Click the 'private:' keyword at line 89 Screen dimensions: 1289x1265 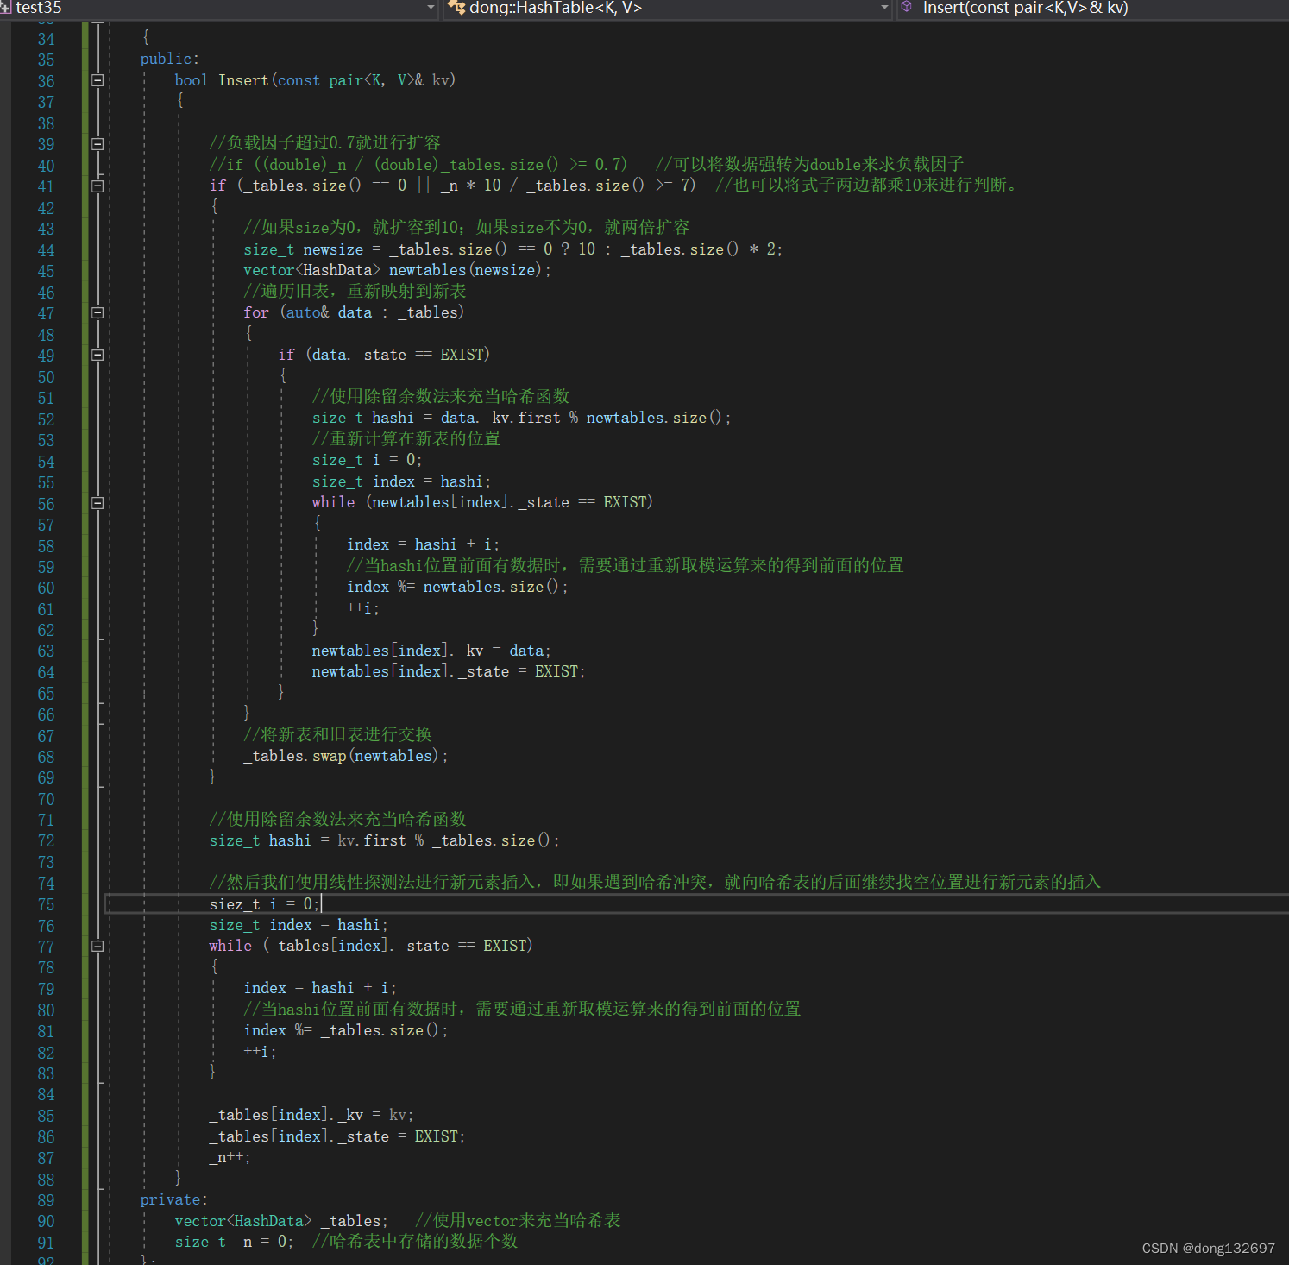(173, 1199)
